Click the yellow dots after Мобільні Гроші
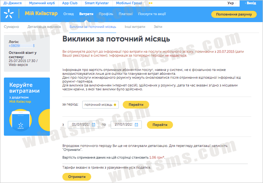This screenshot has width=263, height=183. click(x=150, y=3)
